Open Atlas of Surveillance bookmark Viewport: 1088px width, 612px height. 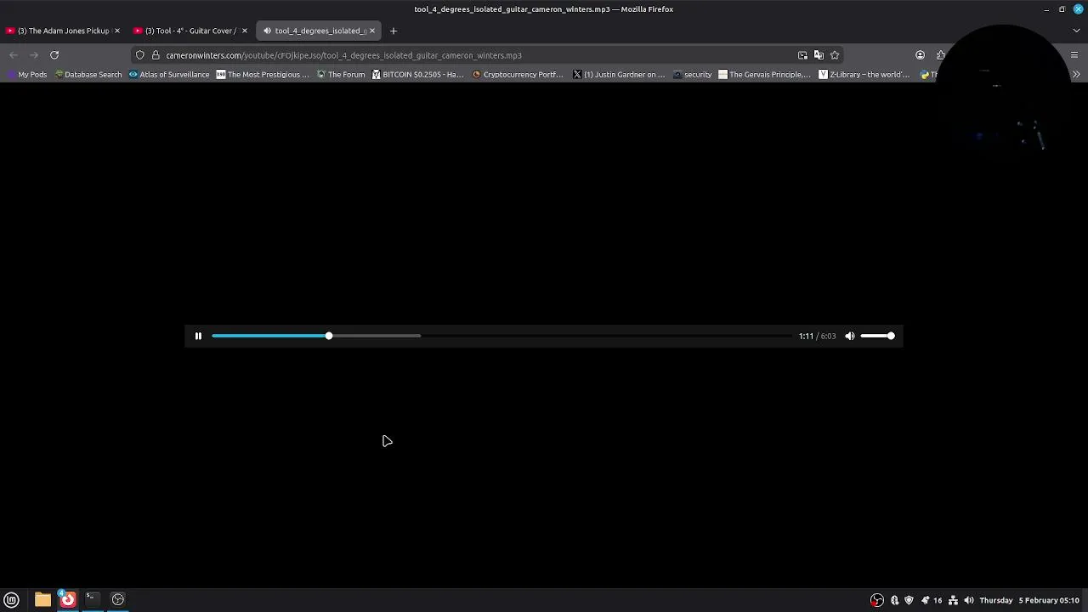click(169, 75)
